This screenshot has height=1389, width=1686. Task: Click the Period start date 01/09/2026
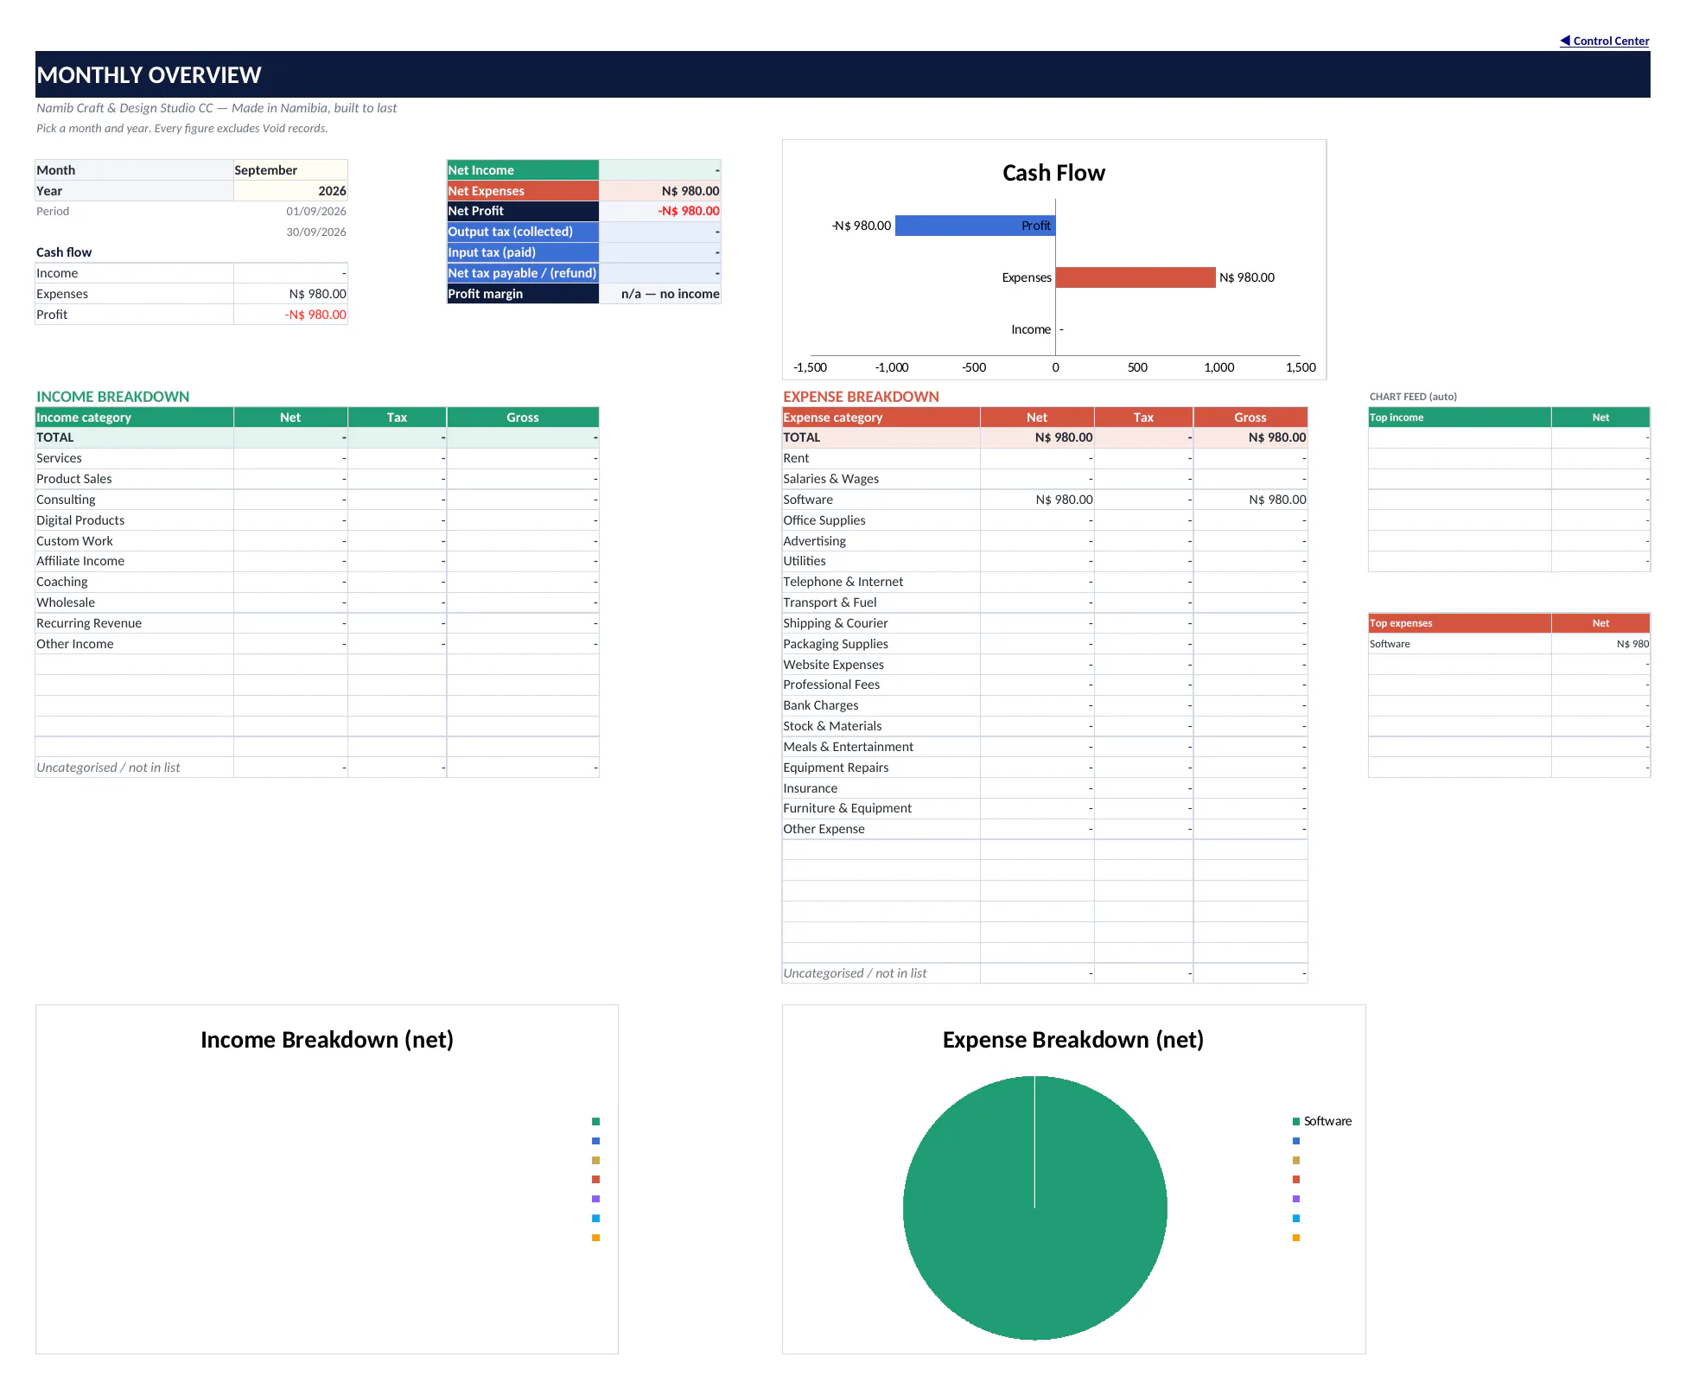pyautogui.click(x=316, y=211)
